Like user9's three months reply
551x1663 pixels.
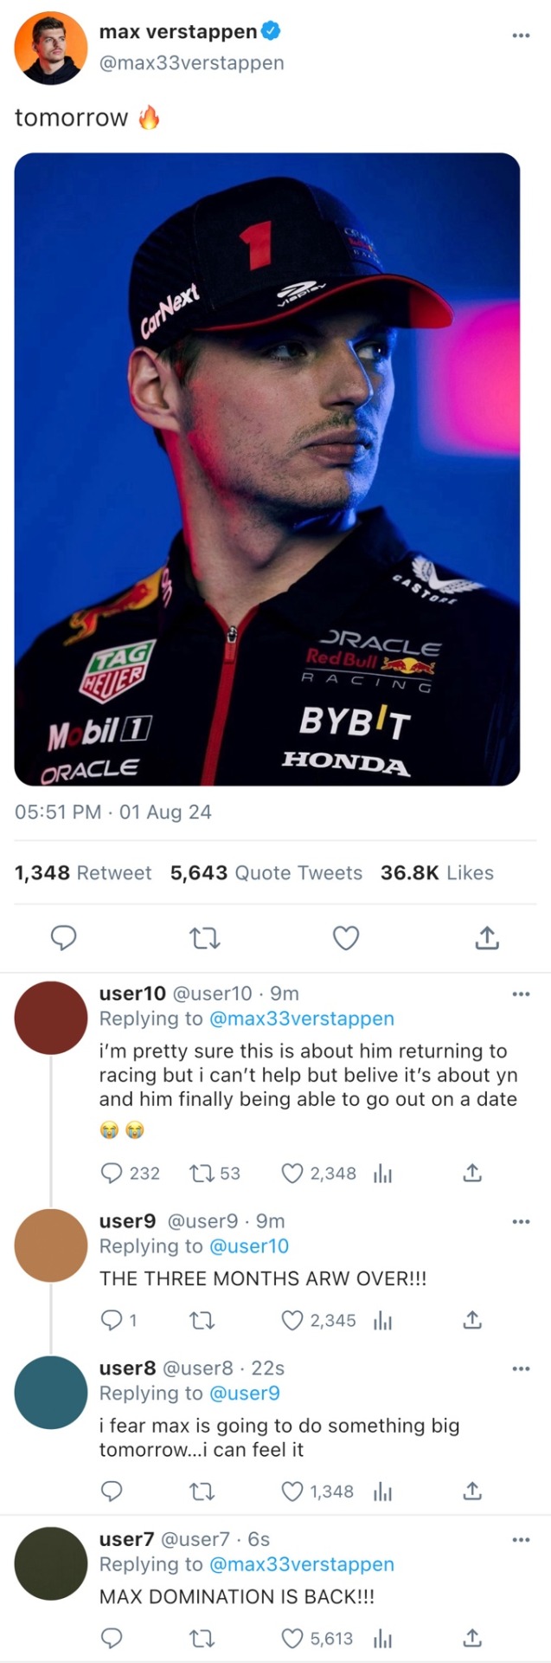pyautogui.click(x=293, y=1321)
